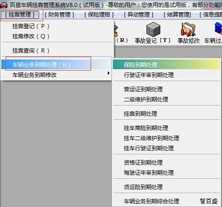
Task: Open the 异动管理 menu
Action: pos(139,15)
